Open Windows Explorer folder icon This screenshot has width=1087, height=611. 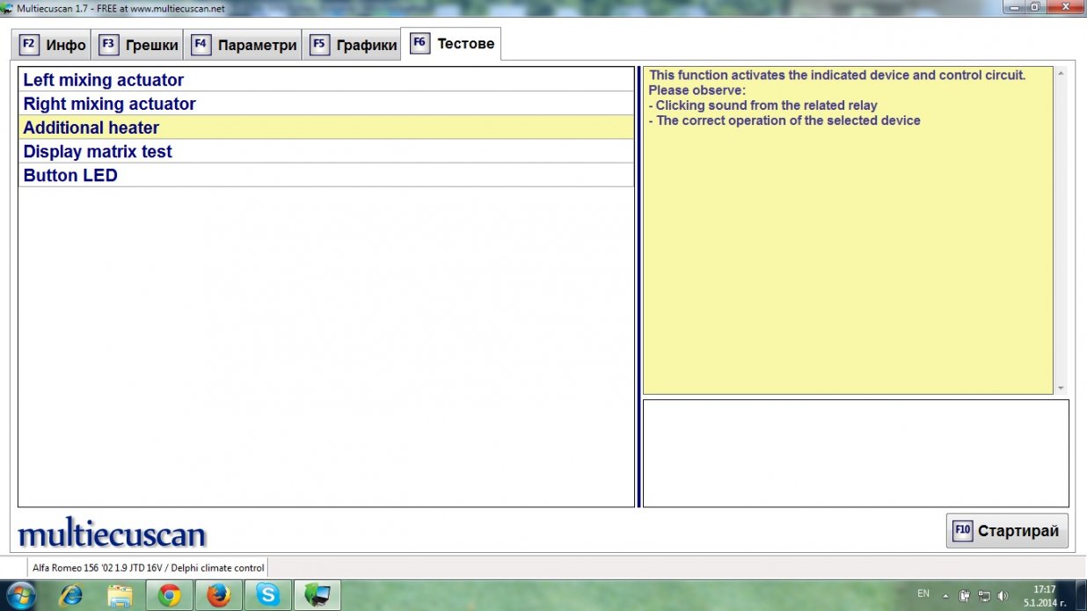coord(120,595)
